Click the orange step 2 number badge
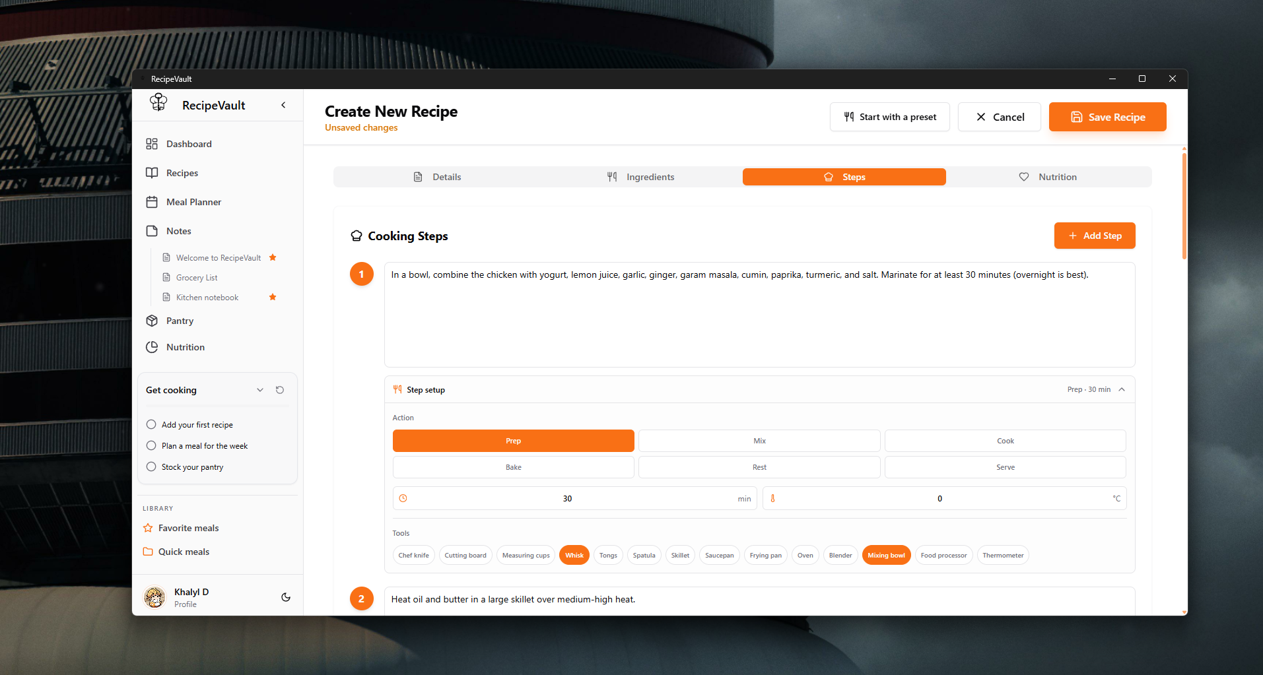Viewport: 1263px width, 675px height. [361, 598]
